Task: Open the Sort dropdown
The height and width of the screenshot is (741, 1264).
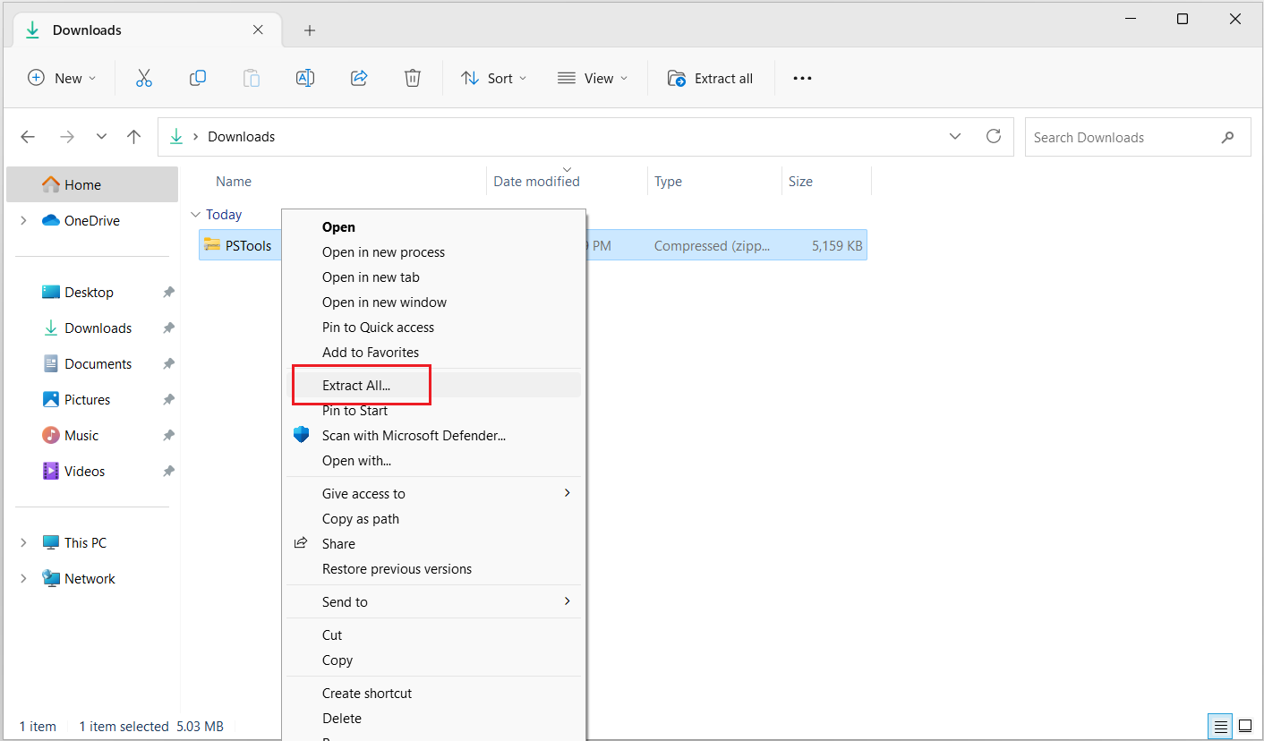Action: coord(494,79)
